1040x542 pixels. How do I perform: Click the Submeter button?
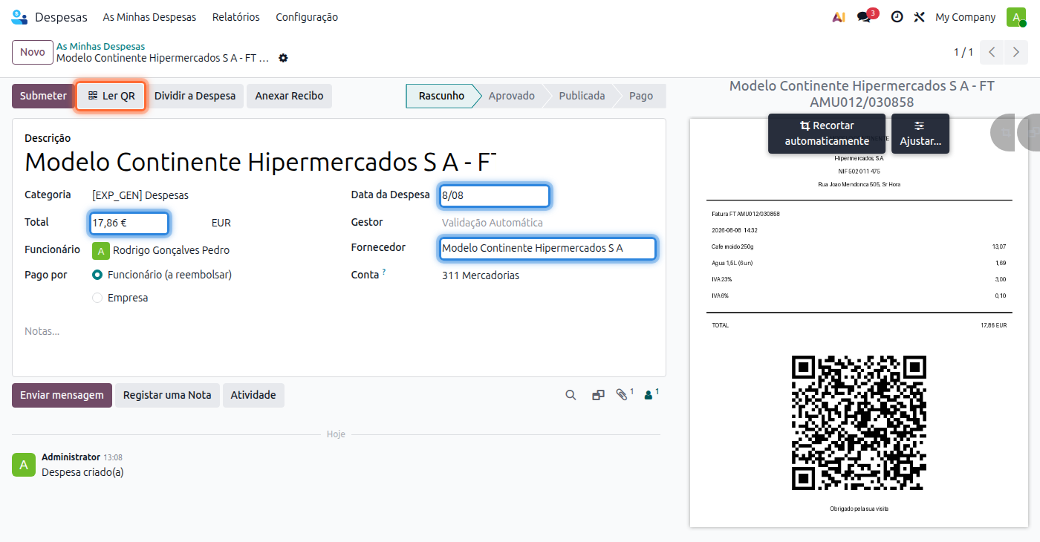43,96
